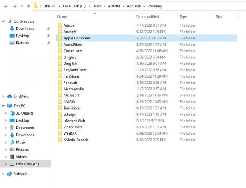
Task: Collapse the This PC tree node
Action: [x=3, y=106]
